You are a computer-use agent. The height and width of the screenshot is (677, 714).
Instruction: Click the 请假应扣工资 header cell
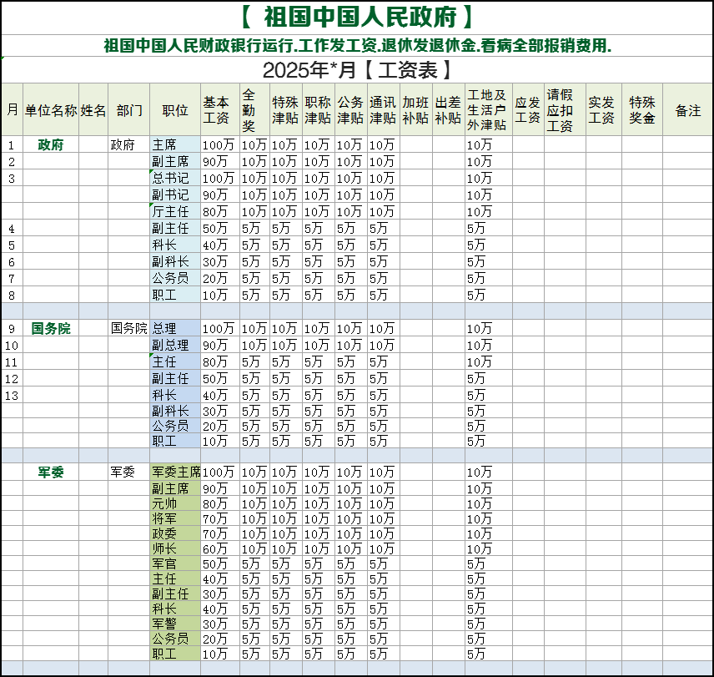(x=565, y=110)
